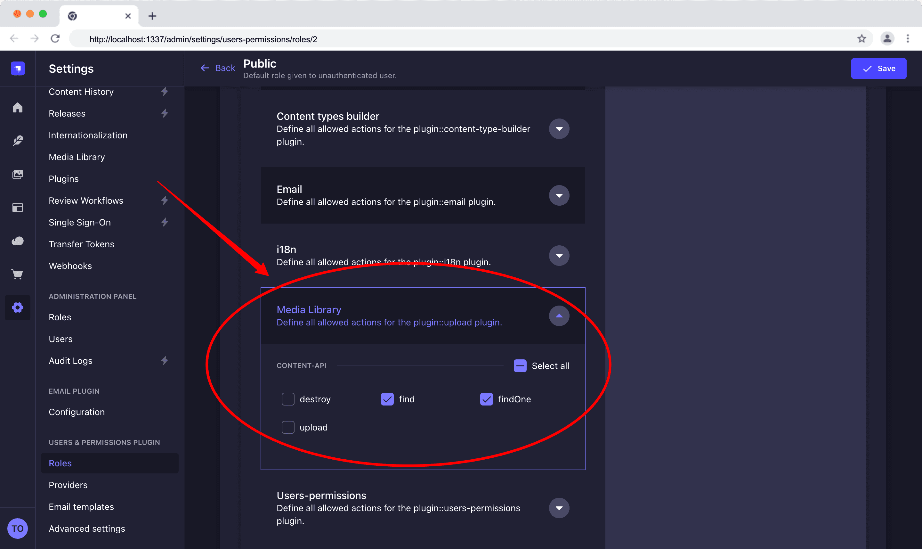Open Review Workflows settings
The height and width of the screenshot is (549, 922).
pos(86,201)
